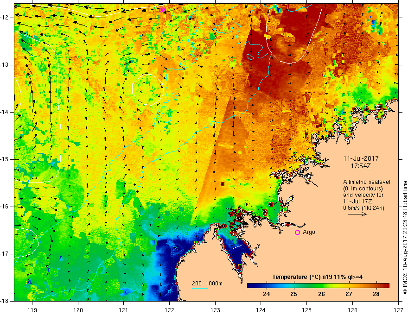The image size is (408, 315).
Task: Click the magenta Argo legend marker
Action: (x=297, y=232)
